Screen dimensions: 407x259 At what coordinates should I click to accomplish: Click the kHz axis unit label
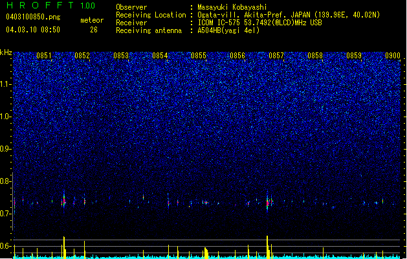(x=6, y=52)
